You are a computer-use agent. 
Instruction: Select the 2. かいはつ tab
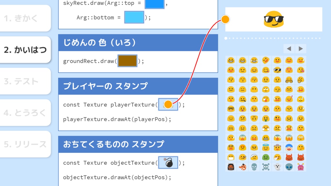point(25,50)
